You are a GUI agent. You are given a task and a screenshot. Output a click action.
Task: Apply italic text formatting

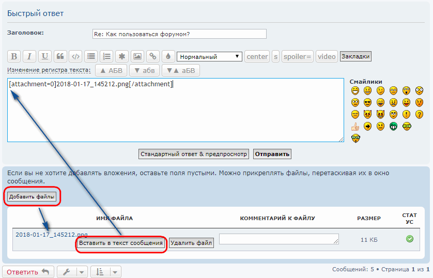point(29,57)
